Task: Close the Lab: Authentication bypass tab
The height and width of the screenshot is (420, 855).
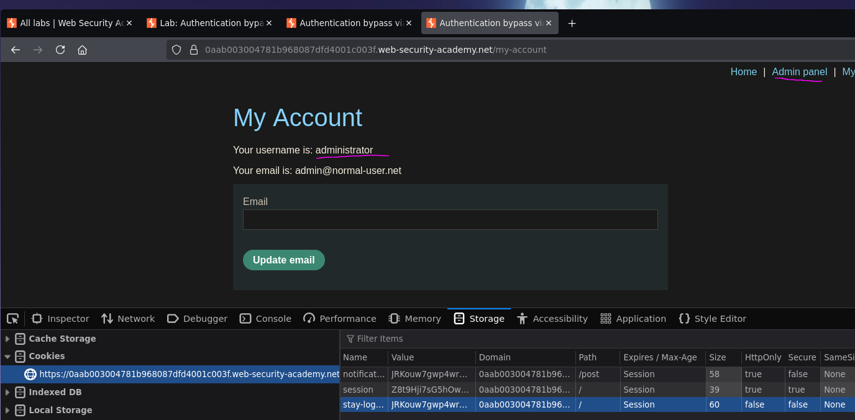Action: (269, 23)
